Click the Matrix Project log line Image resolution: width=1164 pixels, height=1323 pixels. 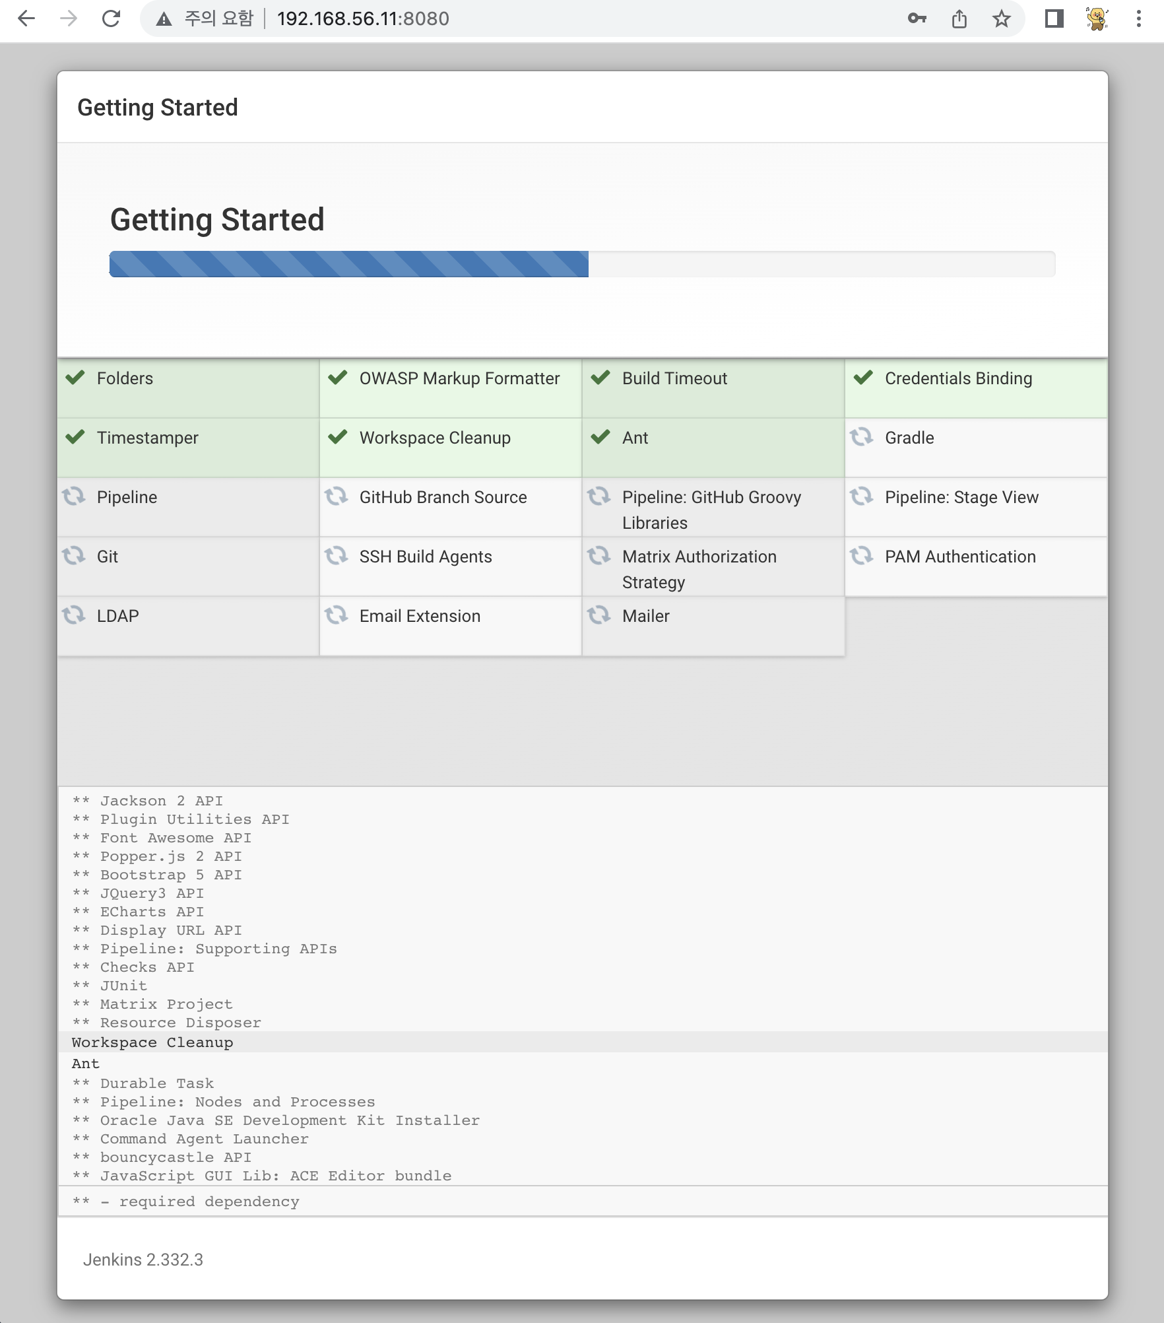click(152, 1004)
